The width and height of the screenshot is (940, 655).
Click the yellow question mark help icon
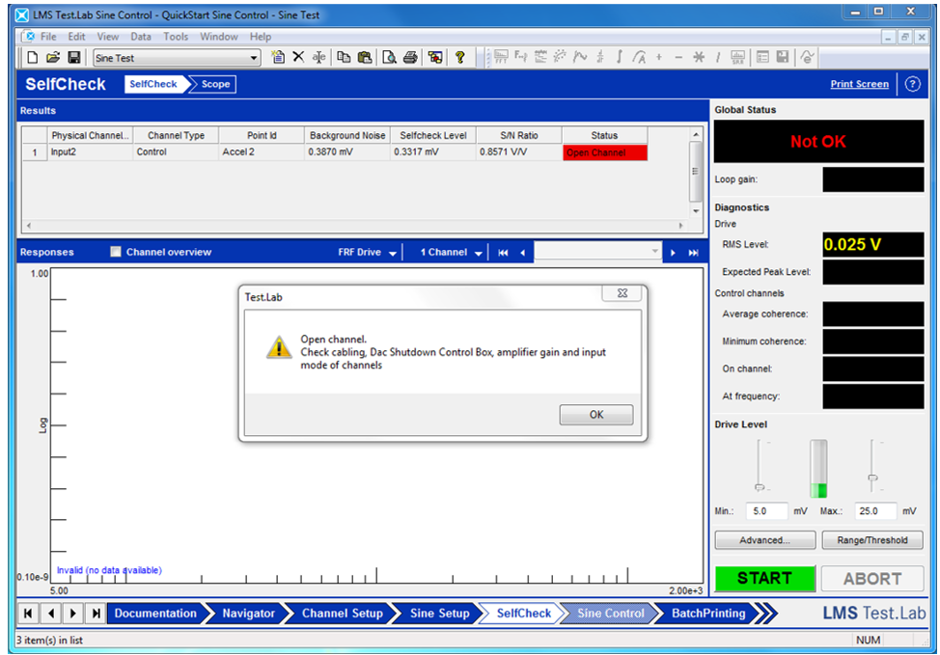click(460, 57)
